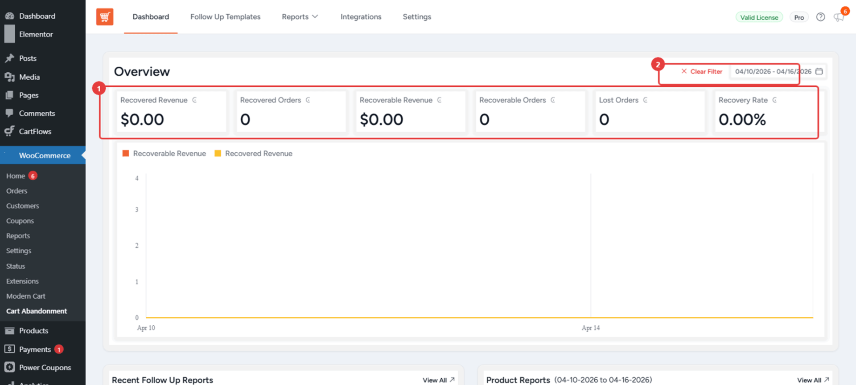Screen dimensions: 856x385
Task: Click the Elementor icon in sidebar
Action: pos(9,34)
